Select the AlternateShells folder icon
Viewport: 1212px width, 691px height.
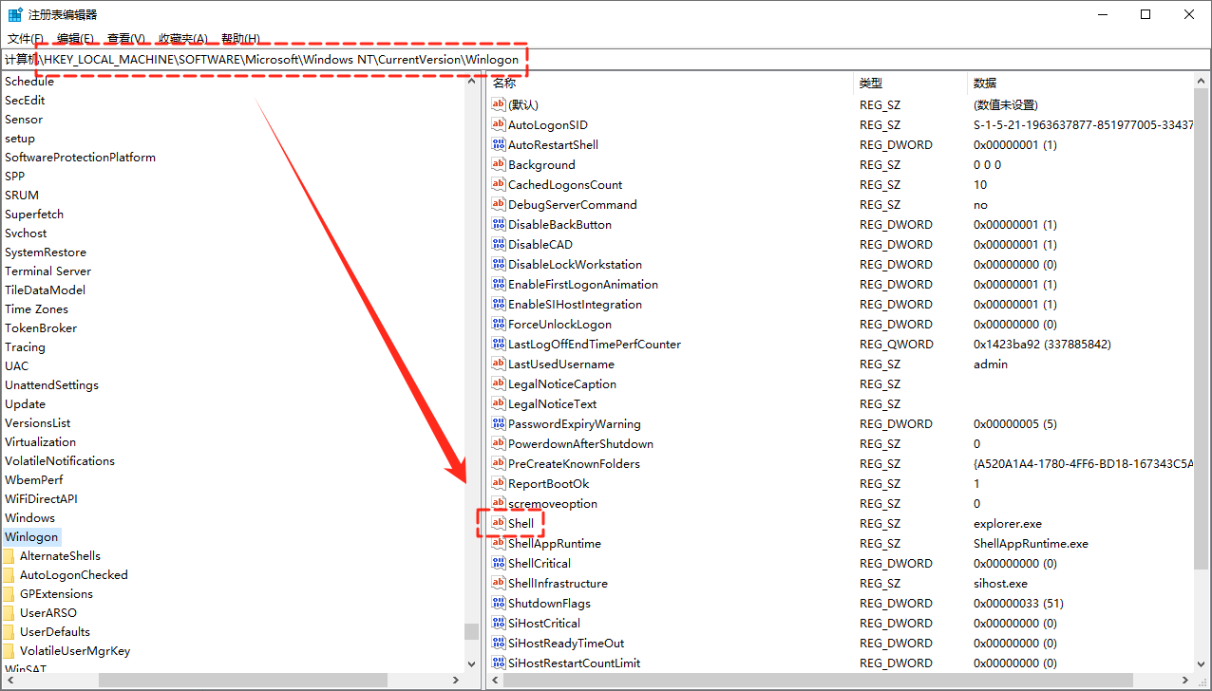coord(8,556)
